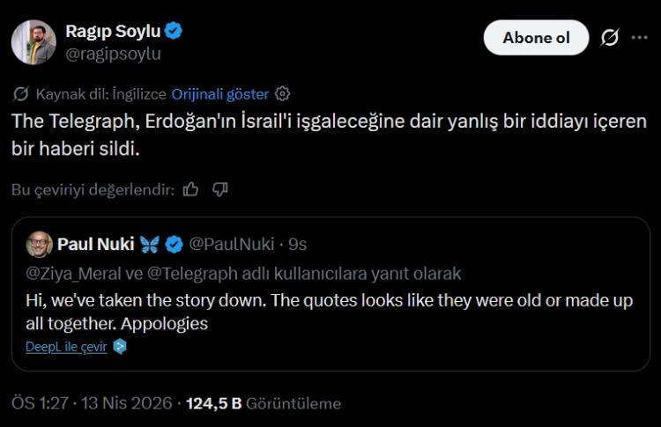Open the @ragipsoylu handle

pos(113,53)
